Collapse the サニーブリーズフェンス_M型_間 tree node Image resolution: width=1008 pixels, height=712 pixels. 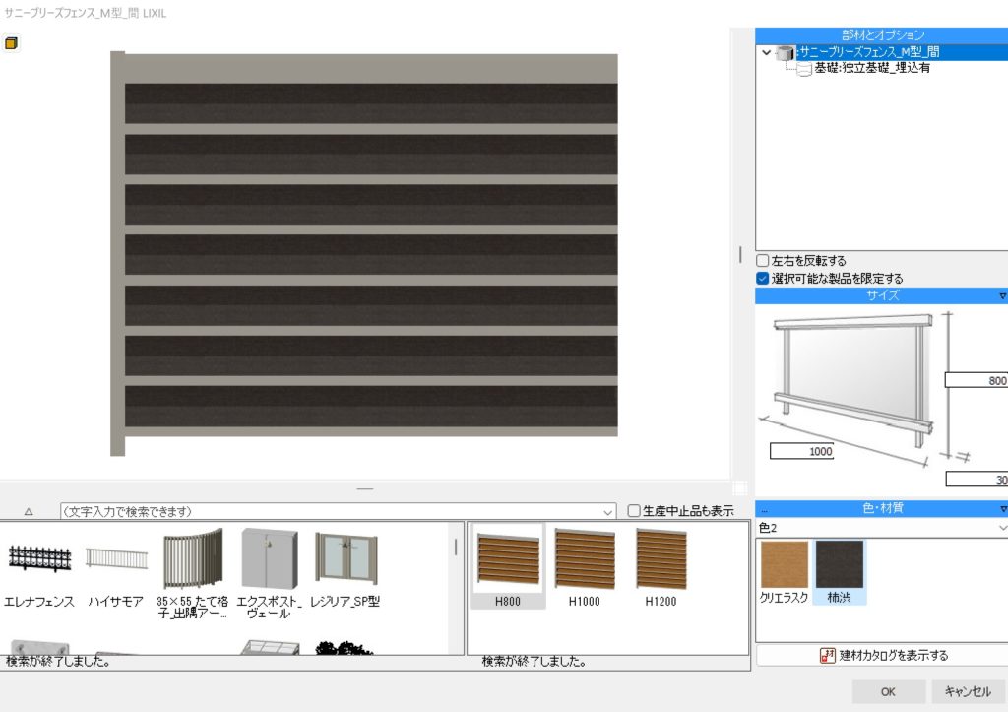click(x=767, y=52)
